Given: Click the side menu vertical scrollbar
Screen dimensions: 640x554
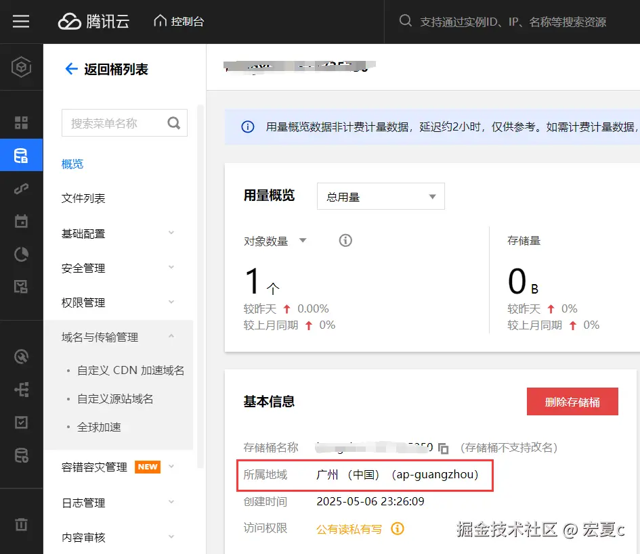Looking at the screenshot, I should (x=200, y=287).
